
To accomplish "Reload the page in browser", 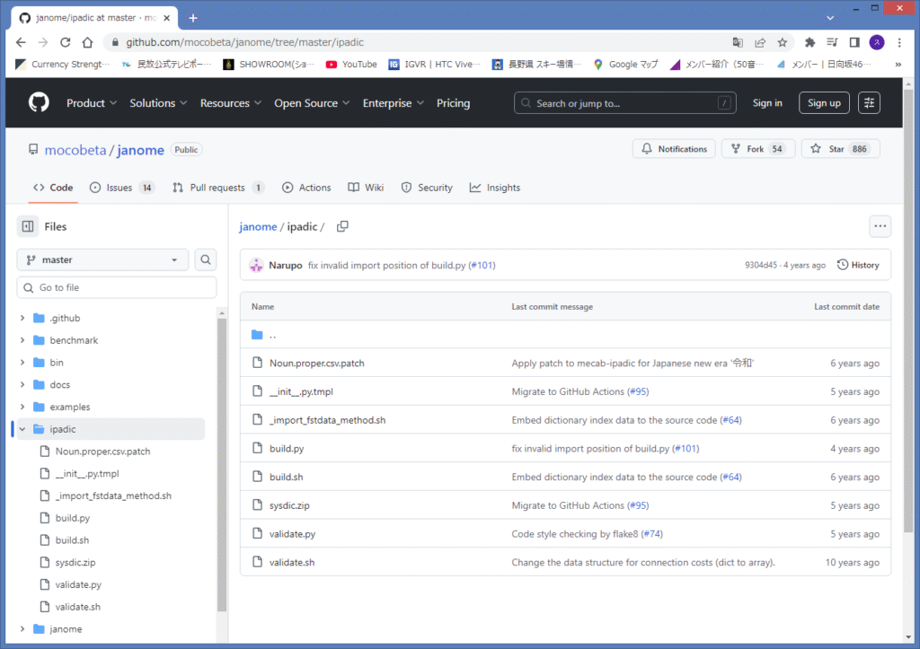I will point(65,42).
